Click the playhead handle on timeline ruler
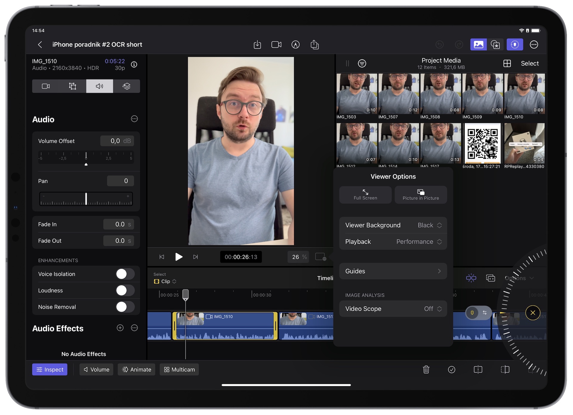 (x=186, y=295)
